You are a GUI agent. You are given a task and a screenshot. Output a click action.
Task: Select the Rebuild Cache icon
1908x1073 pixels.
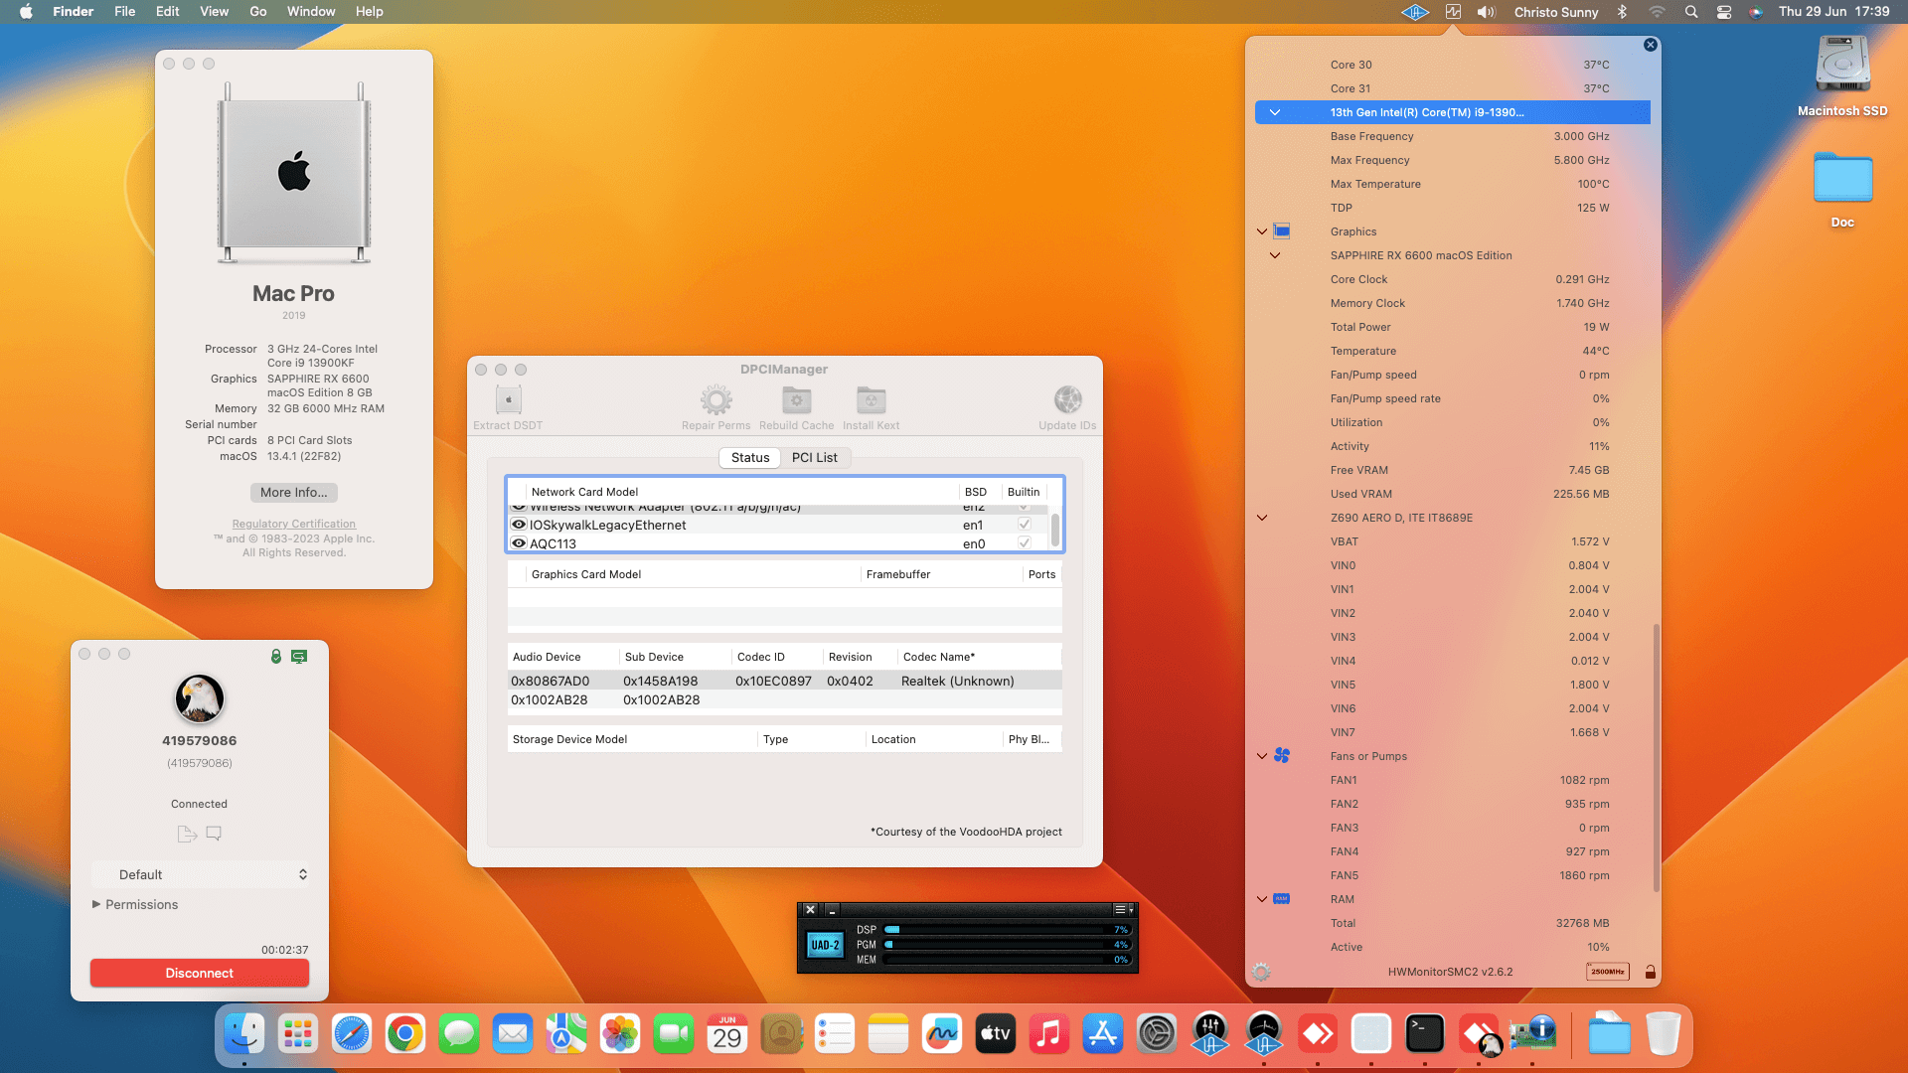tap(796, 399)
